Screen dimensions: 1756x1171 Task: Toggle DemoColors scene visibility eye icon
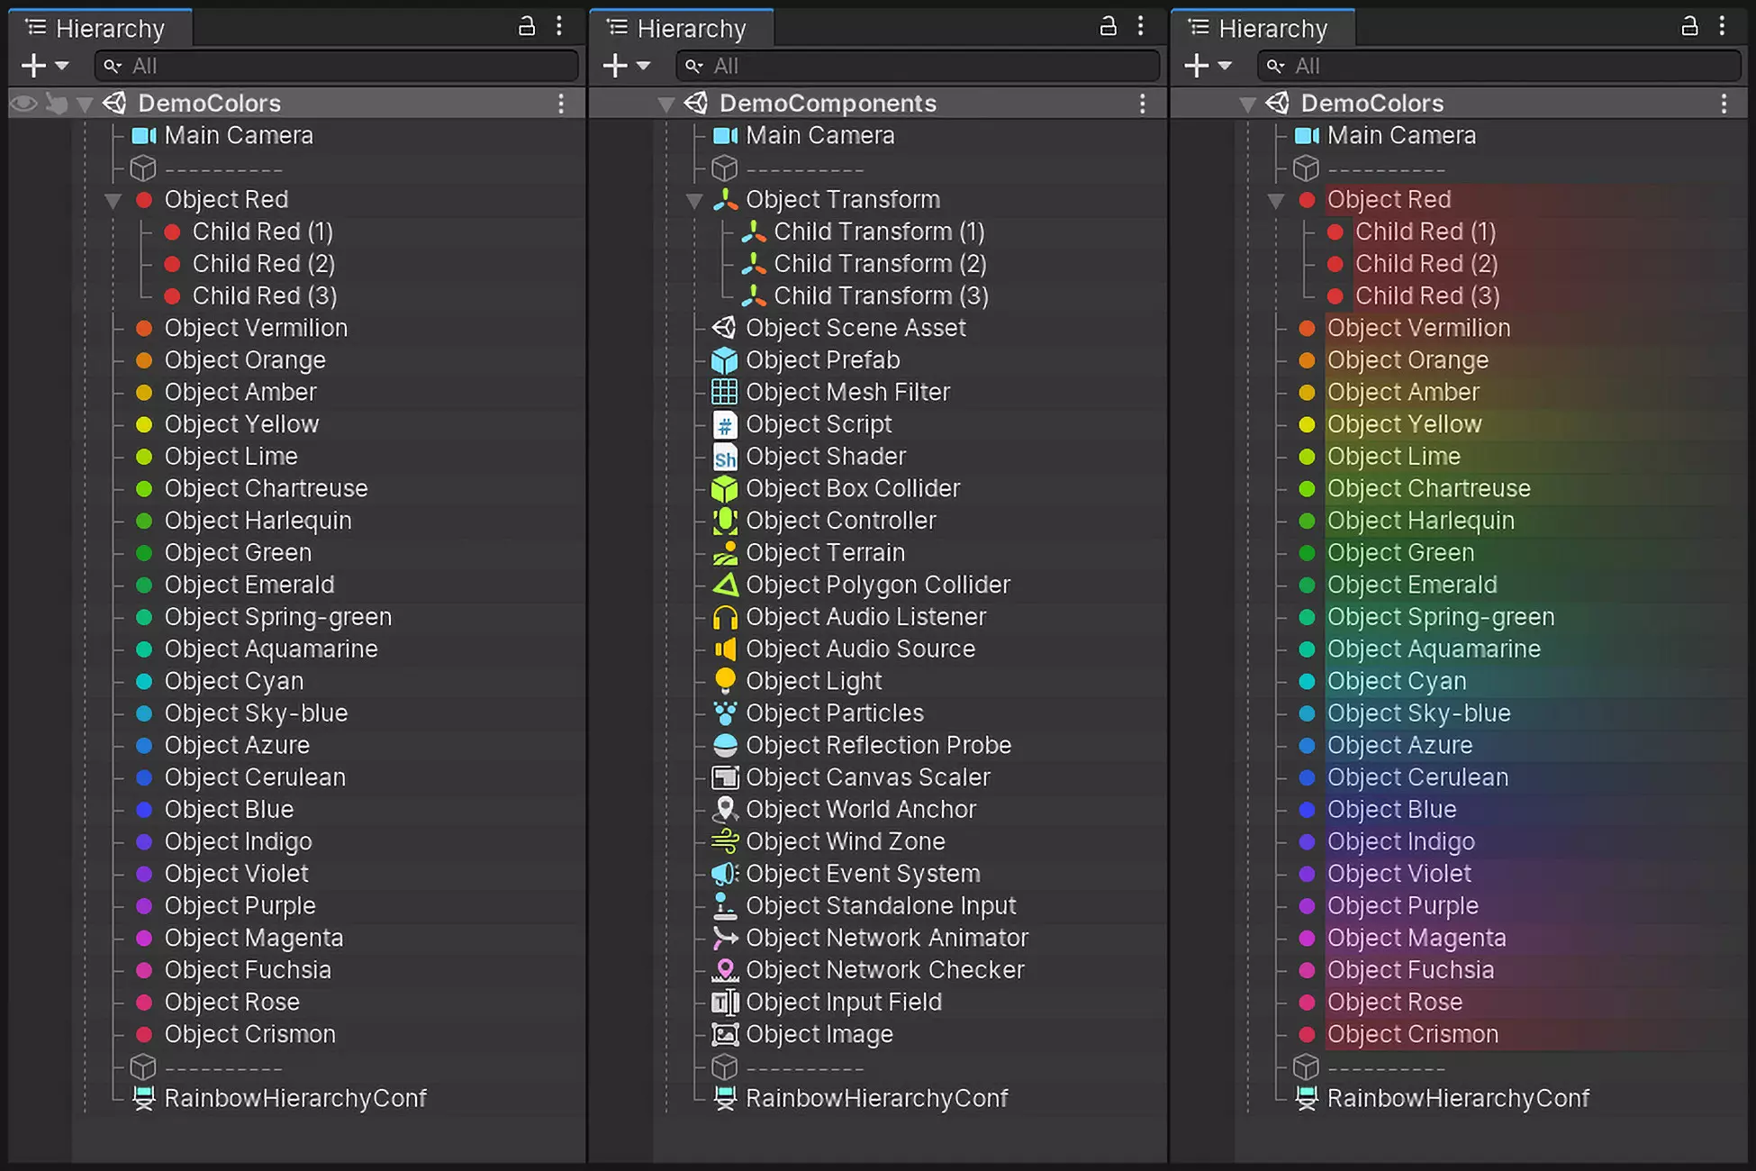click(24, 104)
